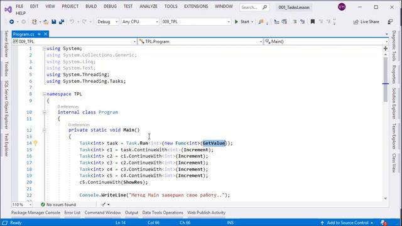
Task: Open the Any CPU platform dropdown
Action: pyautogui.click(x=140, y=22)
